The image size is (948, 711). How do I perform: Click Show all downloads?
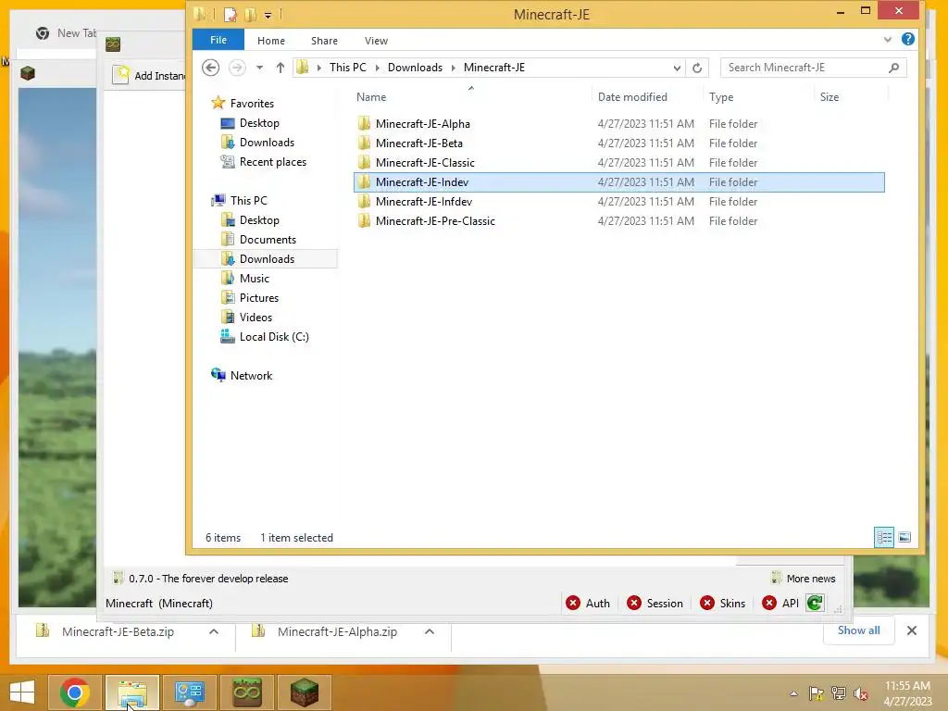coord(858,630)
